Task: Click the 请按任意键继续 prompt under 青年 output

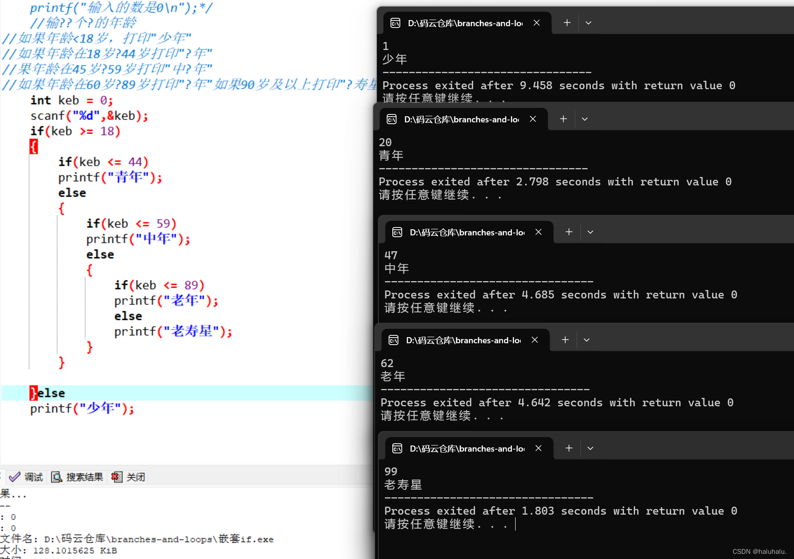Action: click(x=440, y=195)
